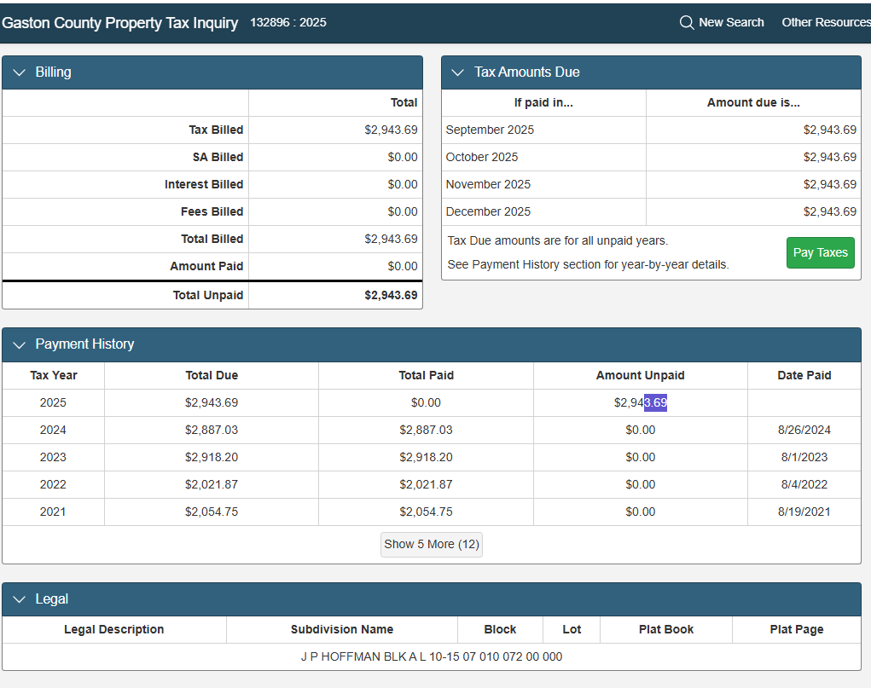This screenshot has width=871, height=688.
Task: Start a New Search
Action: tap(730, 22)
